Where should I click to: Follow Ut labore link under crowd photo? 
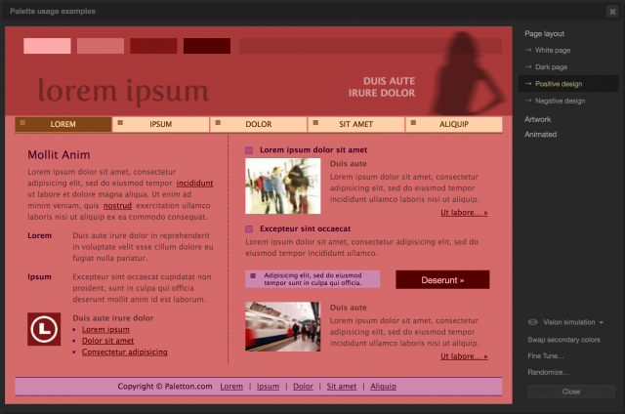pos(464,213)
